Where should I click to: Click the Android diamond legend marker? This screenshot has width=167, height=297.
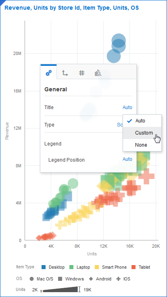91,279
